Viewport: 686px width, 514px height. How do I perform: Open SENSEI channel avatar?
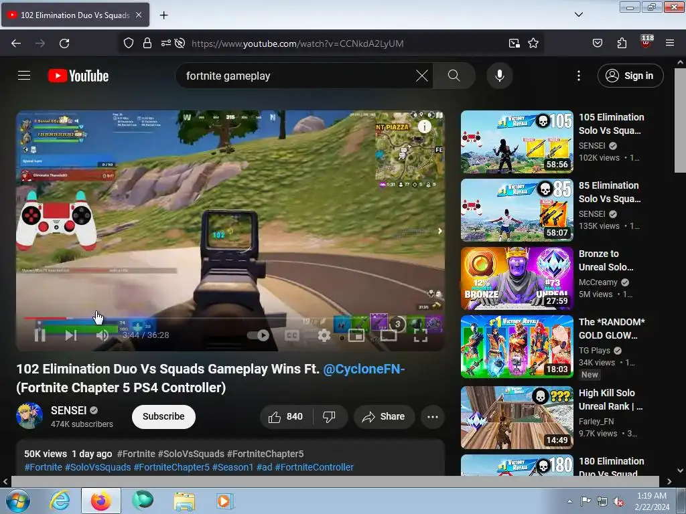pos(29,416)
